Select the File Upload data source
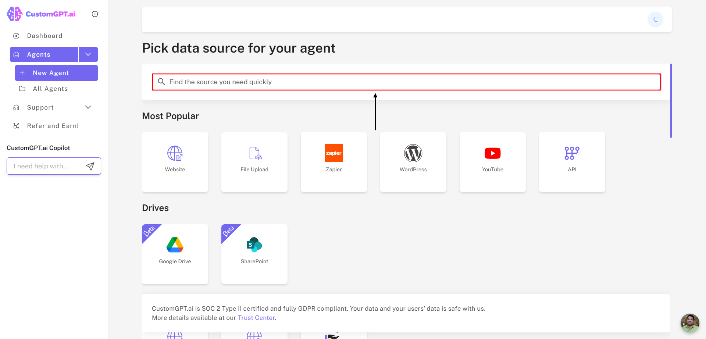 pos(254,162)
